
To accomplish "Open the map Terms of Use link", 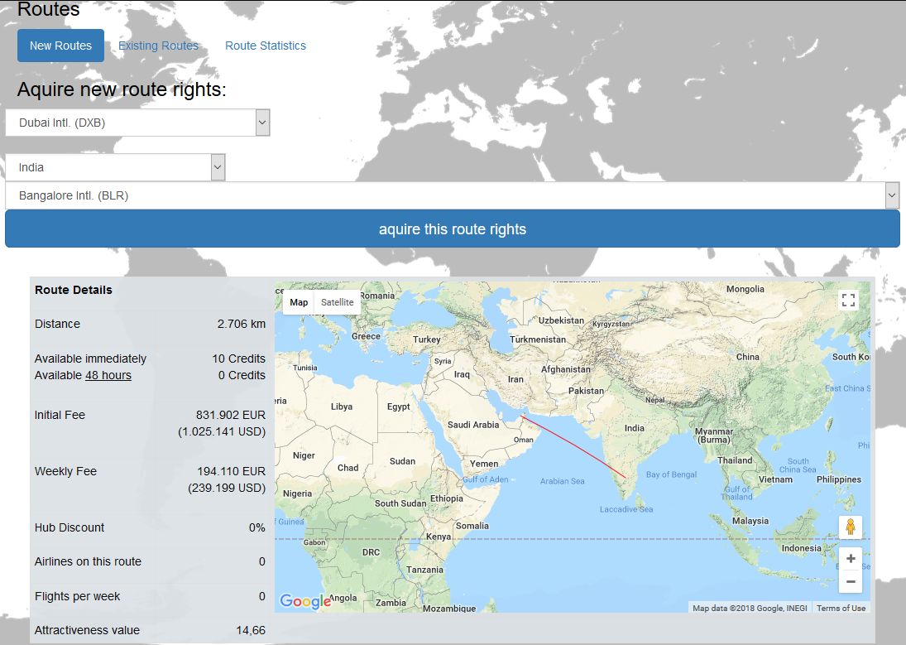I will tap(841, 608).
